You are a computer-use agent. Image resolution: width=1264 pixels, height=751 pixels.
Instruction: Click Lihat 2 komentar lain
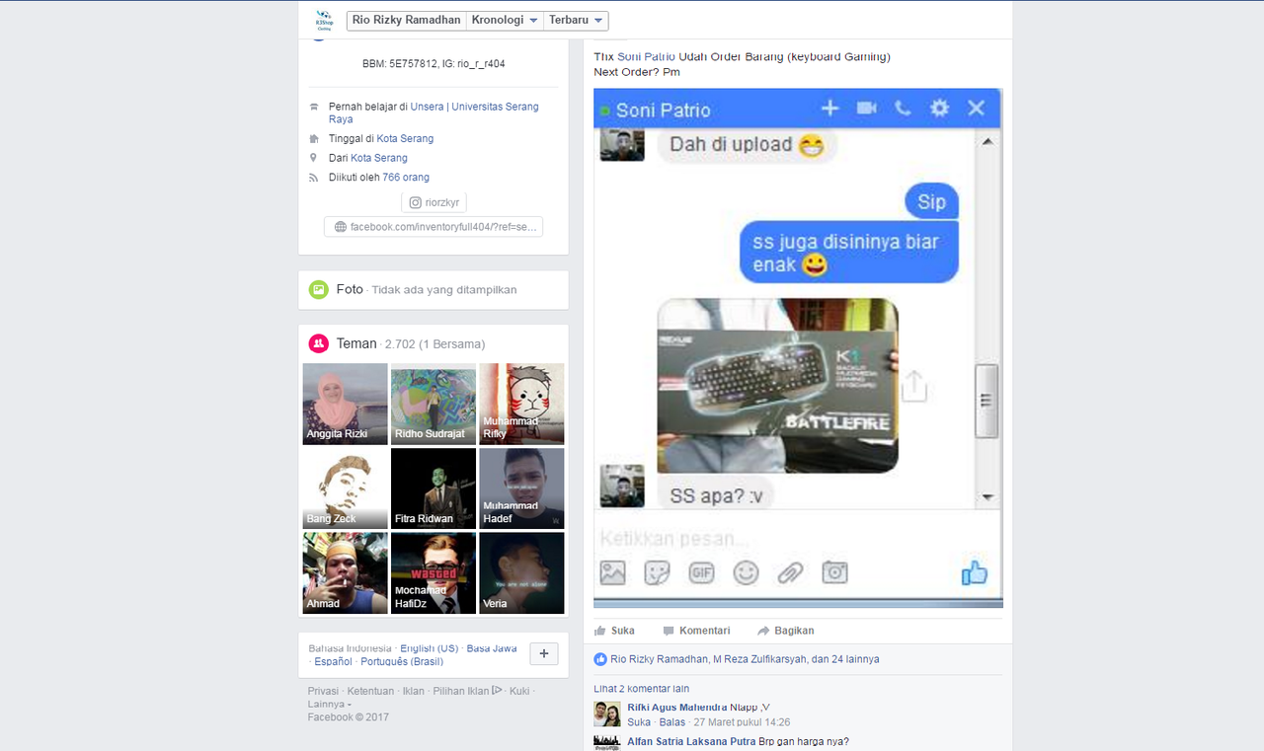[x=642, y=689]
